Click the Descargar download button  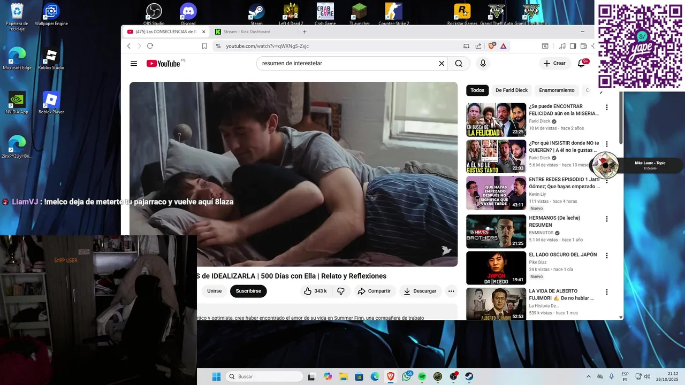420,291
